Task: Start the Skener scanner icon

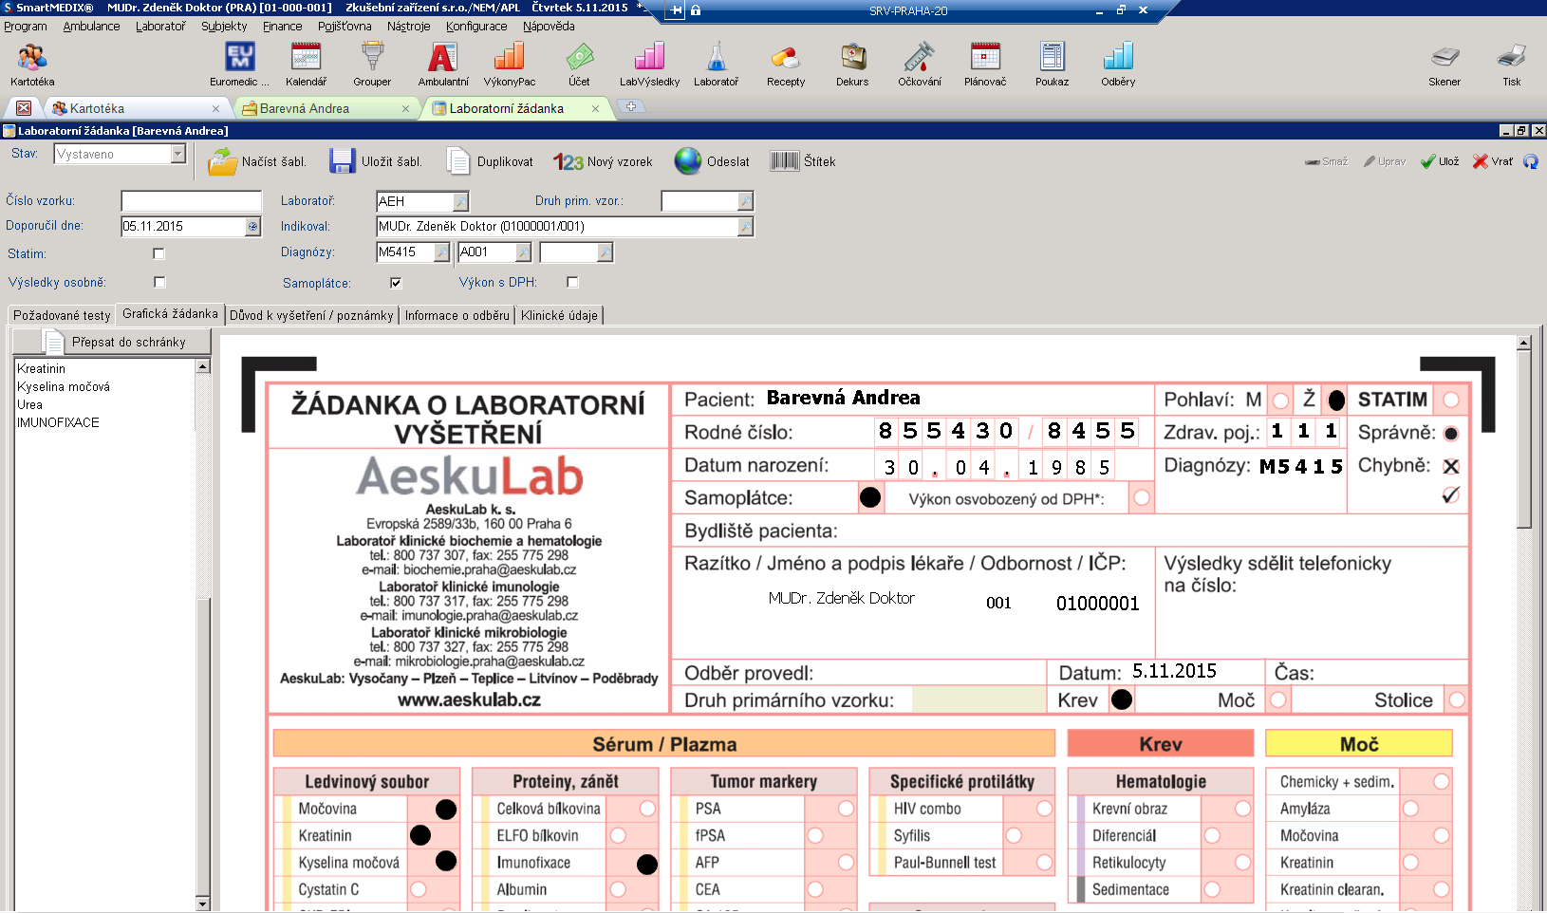Action: coord(1444,65)
